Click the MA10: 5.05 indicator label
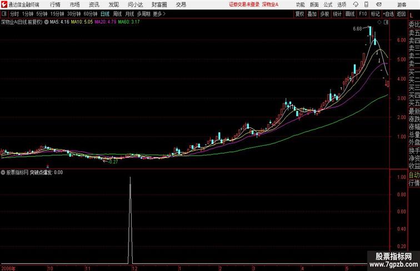420x271 pixels. tap(82, 22)
